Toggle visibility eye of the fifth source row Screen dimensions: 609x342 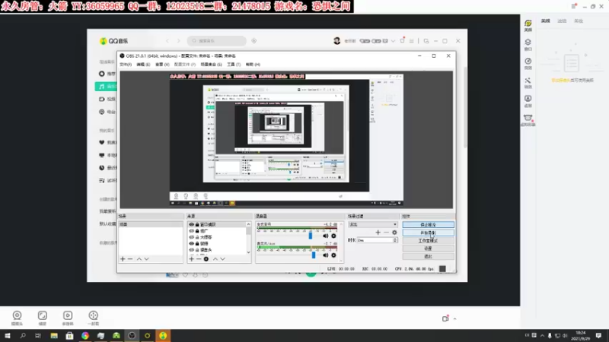pyautogui.click(x=192, y=250)
